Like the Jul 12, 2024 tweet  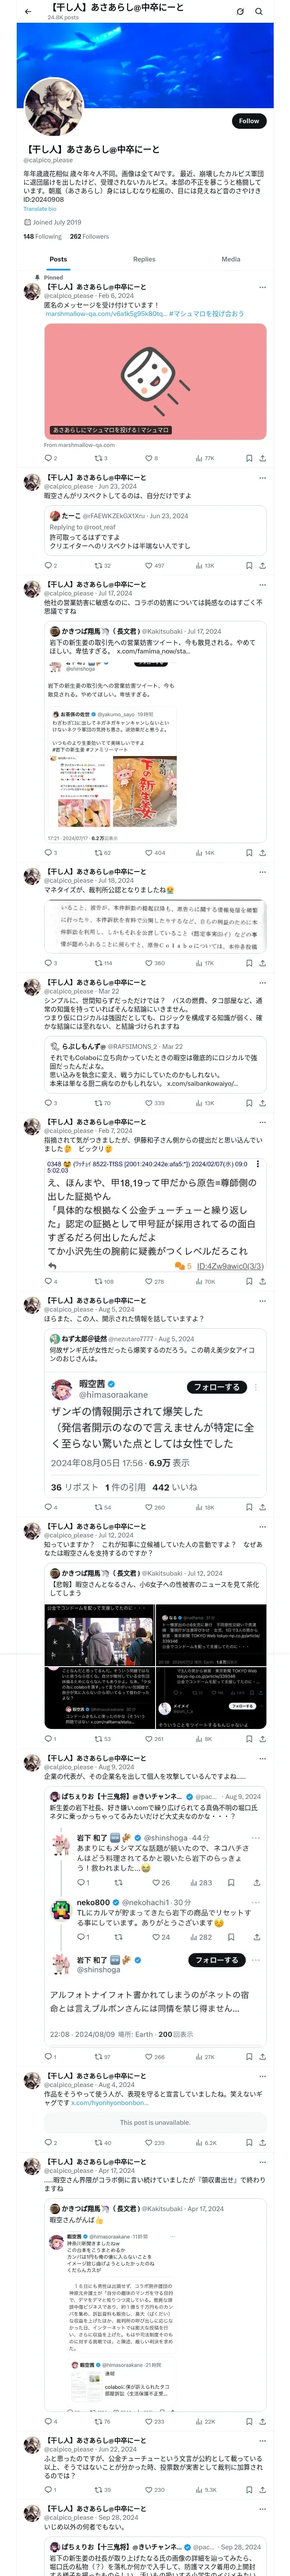tap(149, 1739)
